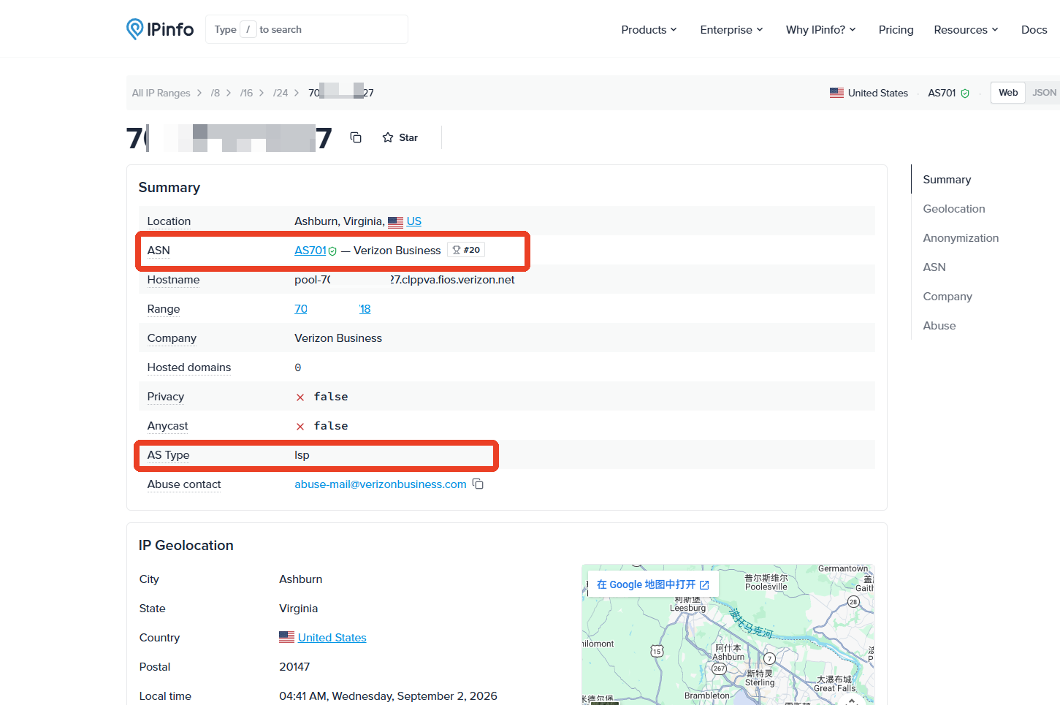The width and height of the screenshot is (1060, 705).
Task: Go to the Pricing page
Action: 896,30
